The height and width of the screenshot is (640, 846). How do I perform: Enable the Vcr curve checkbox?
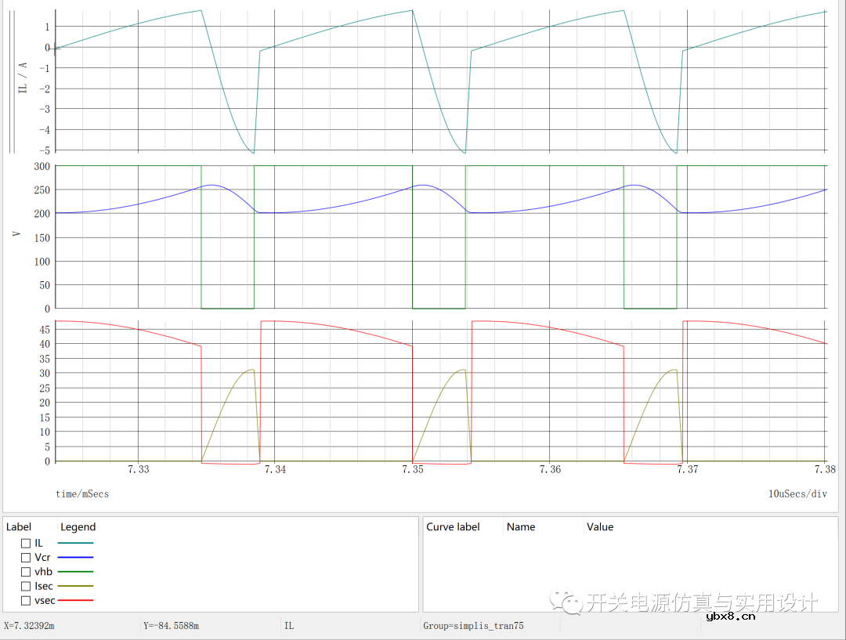click(x=26, y=558)
